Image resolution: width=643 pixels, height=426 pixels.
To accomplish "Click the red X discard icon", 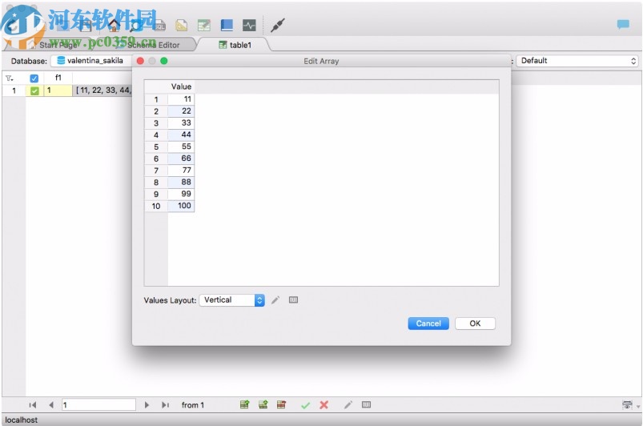I will (x=324, y=405).
